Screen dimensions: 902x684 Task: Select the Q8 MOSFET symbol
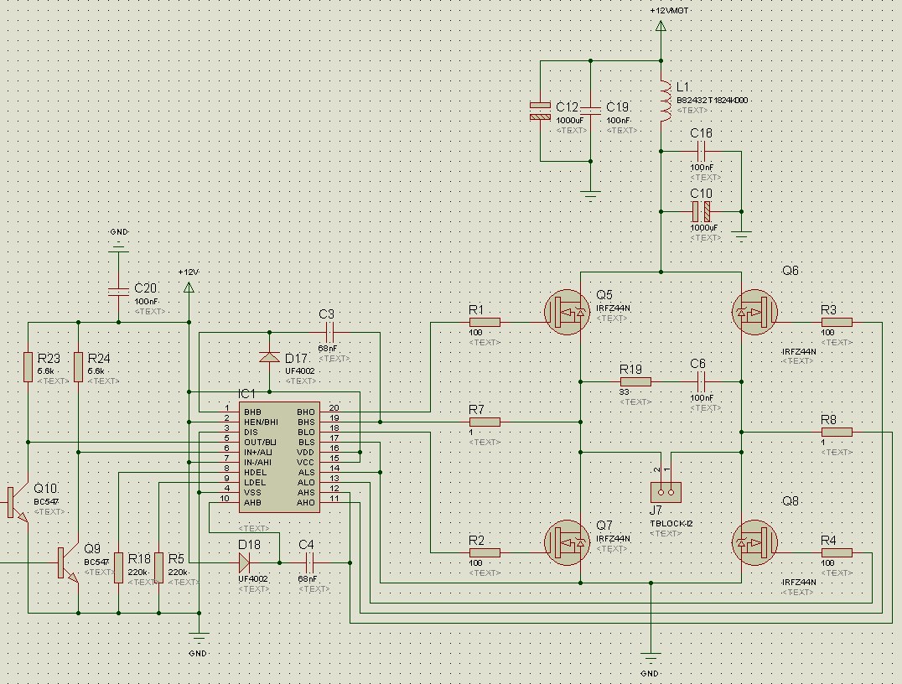coord(754,543)
